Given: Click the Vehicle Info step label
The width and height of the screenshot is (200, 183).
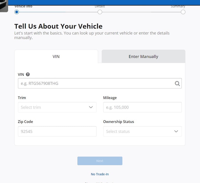Looking at the screenshot, I should [23, 7].
